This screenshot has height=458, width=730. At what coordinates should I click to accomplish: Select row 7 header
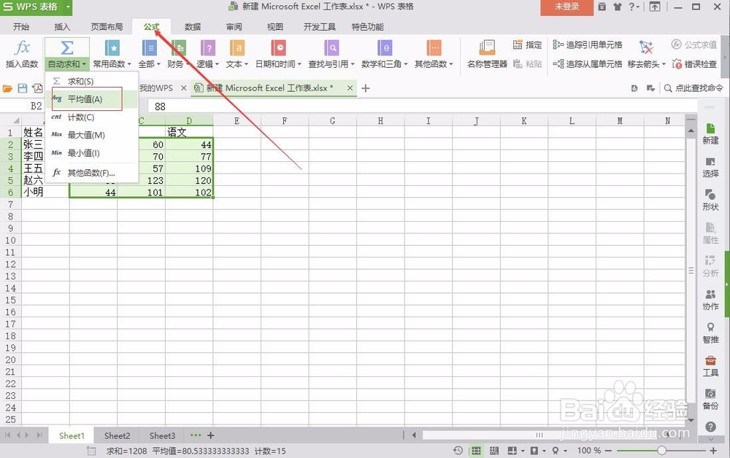(x=10, y=204)
